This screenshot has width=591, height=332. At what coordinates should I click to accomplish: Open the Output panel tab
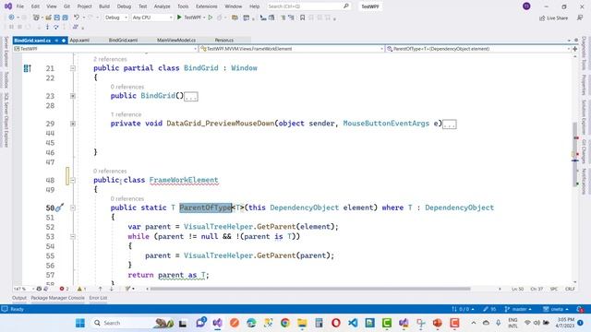[x=19, y=298]
